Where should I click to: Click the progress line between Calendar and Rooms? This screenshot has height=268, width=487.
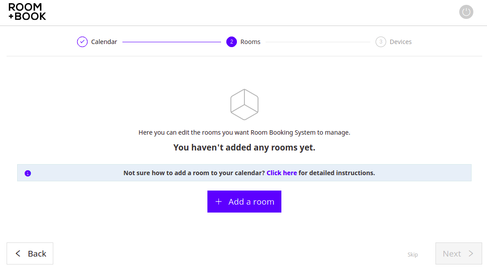tap(172, 42)
